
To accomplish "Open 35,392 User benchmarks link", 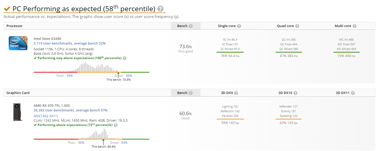I will (70, 110).
